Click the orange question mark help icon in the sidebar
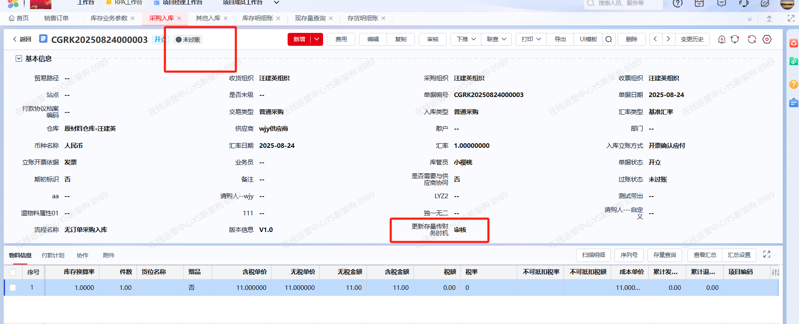The height and width of the screenshot is (324, 799). pyautogui.click(x=793, y=84)
